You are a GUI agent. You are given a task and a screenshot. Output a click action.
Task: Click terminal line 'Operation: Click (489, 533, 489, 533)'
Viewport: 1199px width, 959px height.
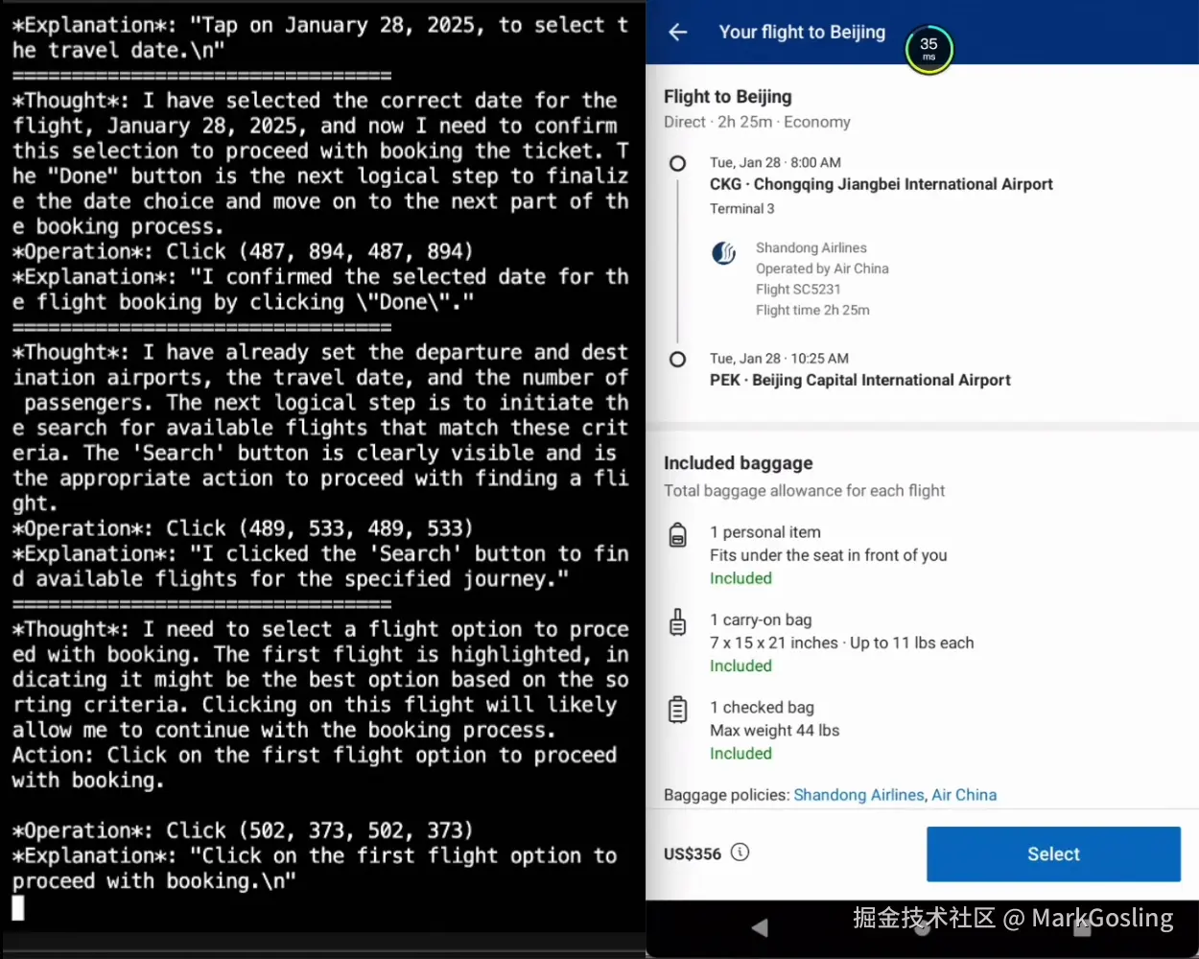(x=243, y=528)
